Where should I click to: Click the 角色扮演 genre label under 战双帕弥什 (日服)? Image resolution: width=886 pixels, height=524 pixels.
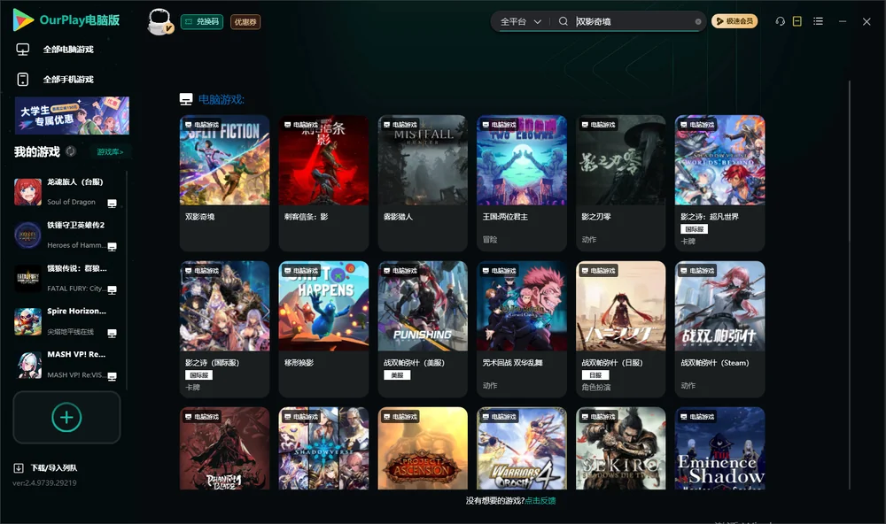tap(596, 388)
